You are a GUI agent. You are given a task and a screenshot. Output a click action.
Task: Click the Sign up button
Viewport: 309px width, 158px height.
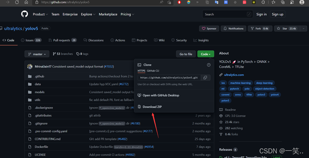[x=278, y=14]
